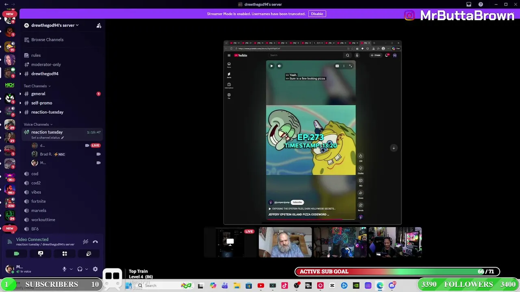Join the cod2 voice channel
This screenshot has width=520, height=292.
tap(36, 183)
